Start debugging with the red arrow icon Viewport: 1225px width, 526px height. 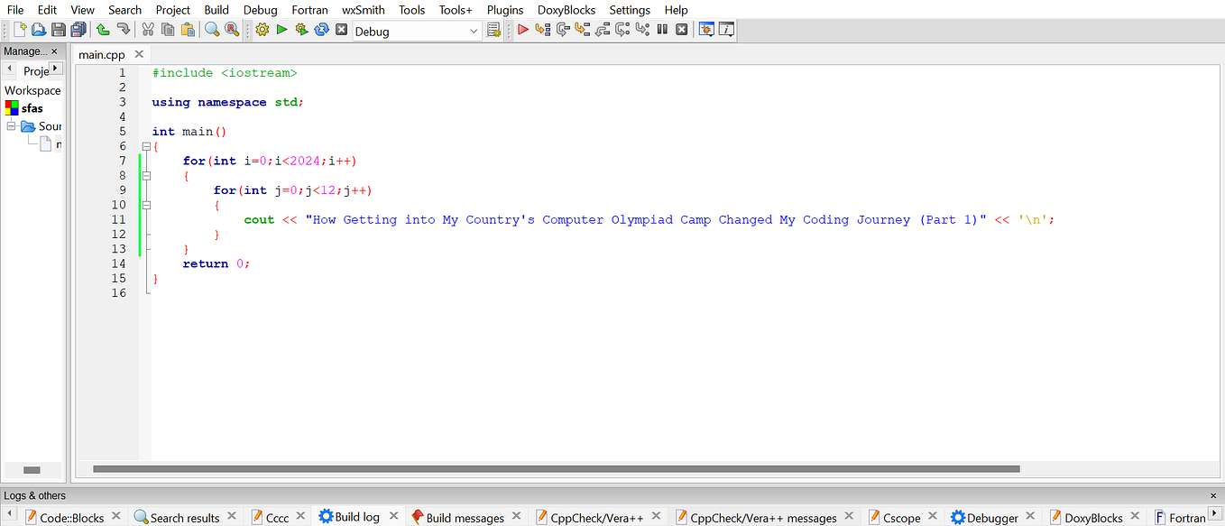(523, 29)
